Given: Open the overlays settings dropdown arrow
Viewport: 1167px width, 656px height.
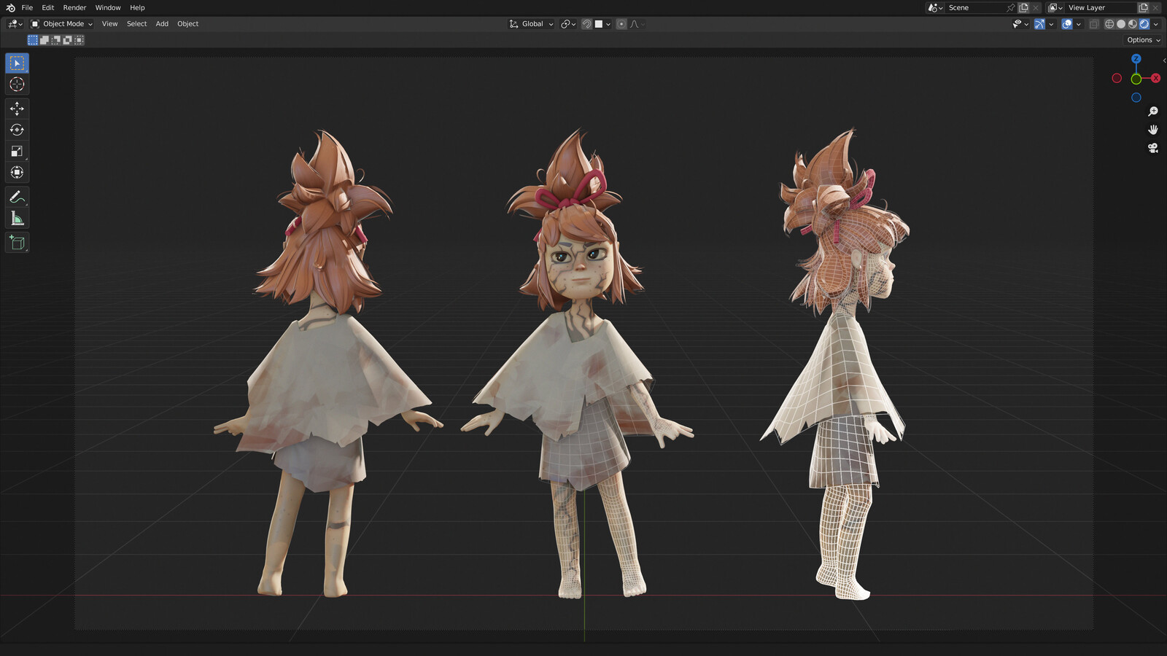Looking at the screenshot, I should pos(1079,24).
